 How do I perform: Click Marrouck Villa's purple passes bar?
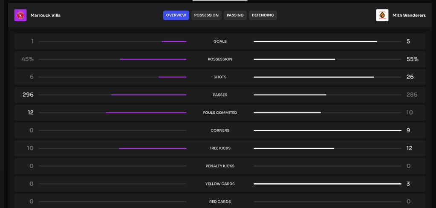click(149, 95)
